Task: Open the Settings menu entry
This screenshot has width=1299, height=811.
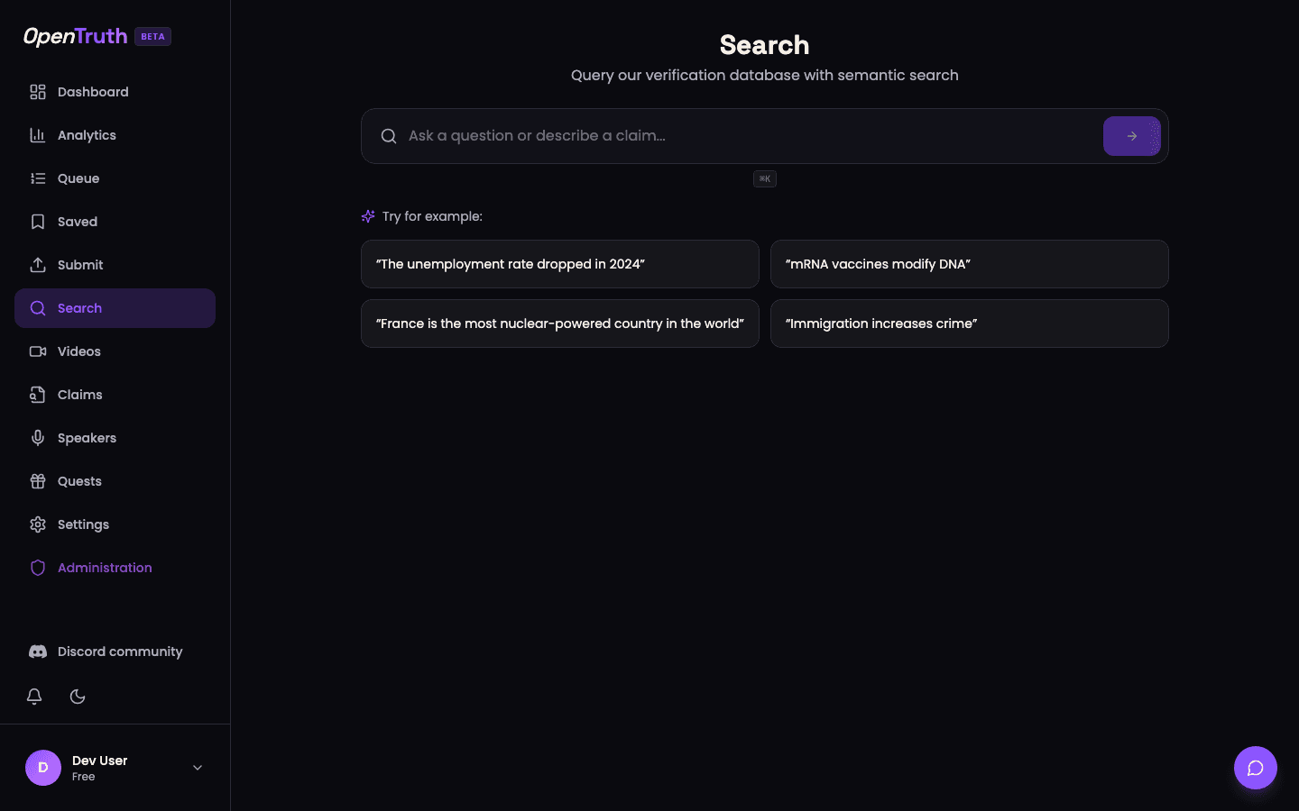Action: pyautogui.click(x=83, y=524)
